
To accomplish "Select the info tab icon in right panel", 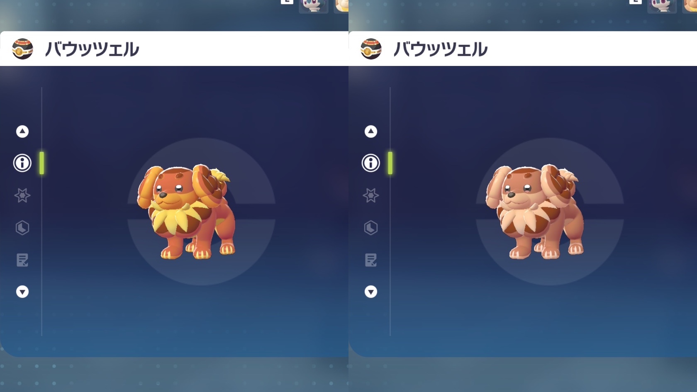I will point(371,163).
